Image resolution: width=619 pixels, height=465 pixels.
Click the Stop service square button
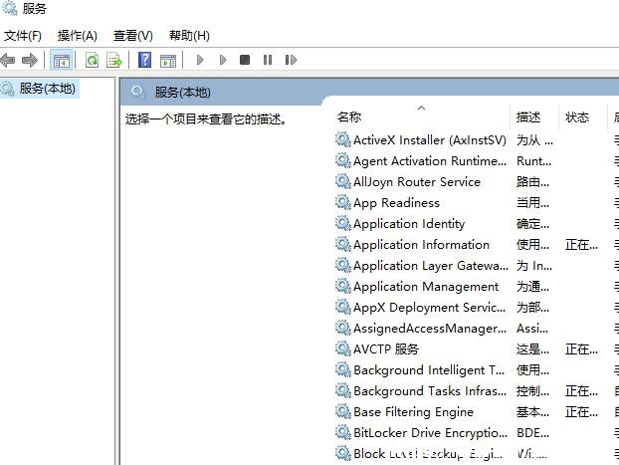(x=245, y=60)
